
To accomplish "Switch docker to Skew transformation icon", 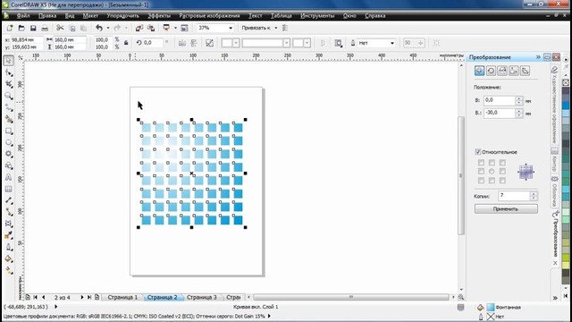I will click(525, 71).
